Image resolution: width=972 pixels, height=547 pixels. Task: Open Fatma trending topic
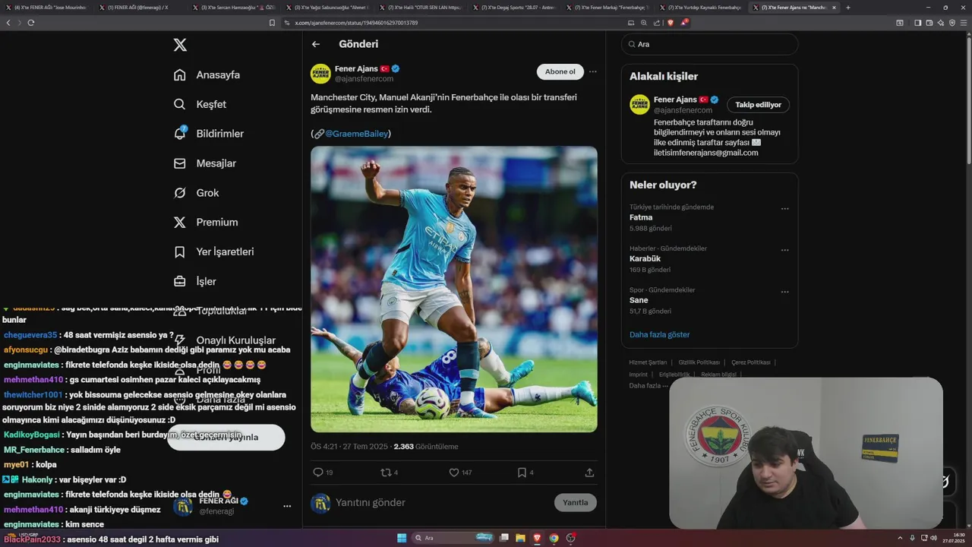click(641, 217)
